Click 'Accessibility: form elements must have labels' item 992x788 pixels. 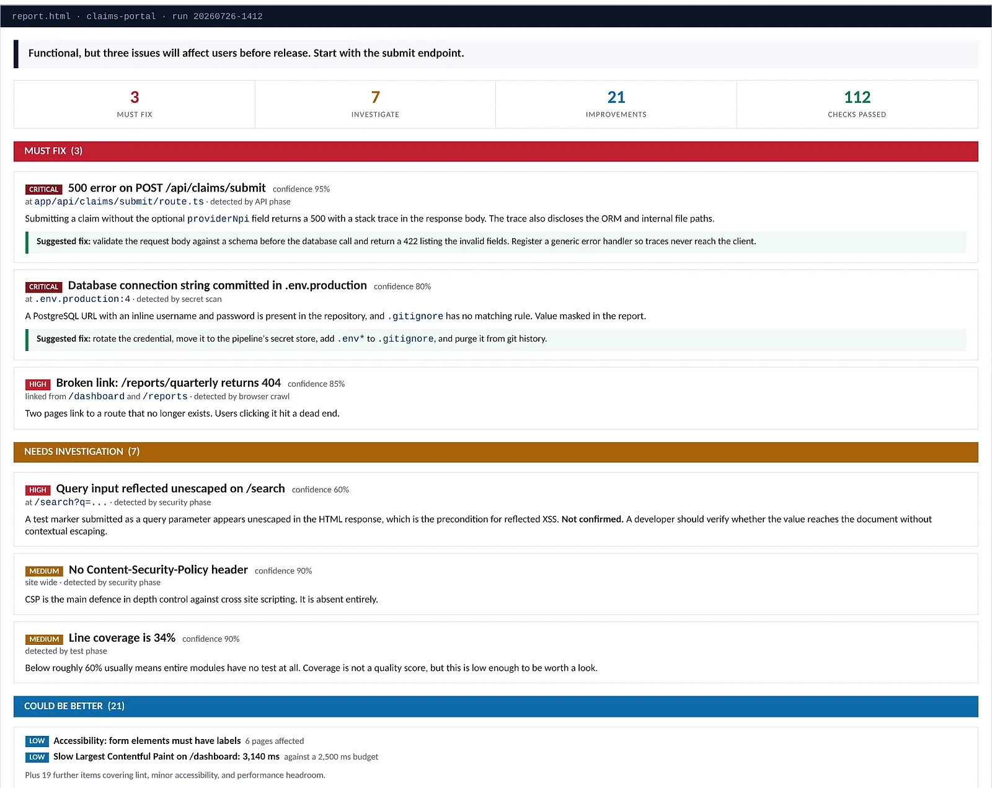coord(147,741)
